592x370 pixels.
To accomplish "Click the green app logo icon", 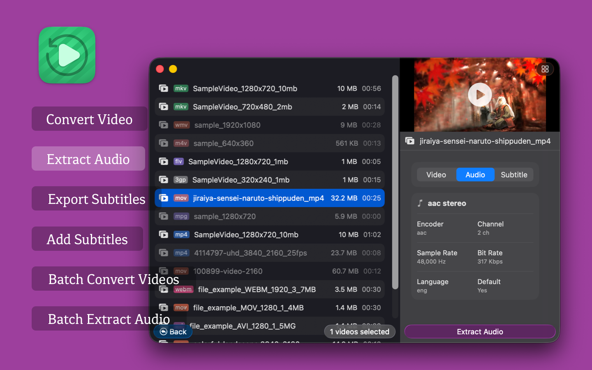I will tap(67, 55).
